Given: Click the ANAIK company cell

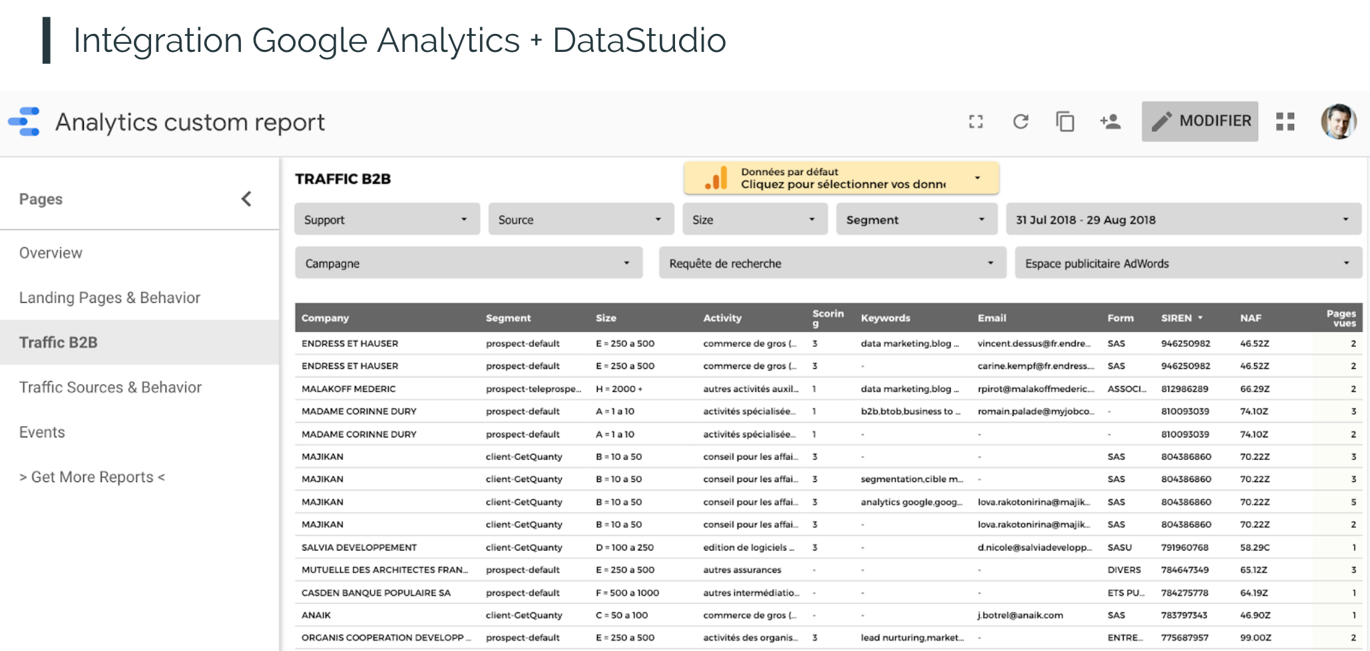Looking at the screenshot, I should tap(316, 615).
